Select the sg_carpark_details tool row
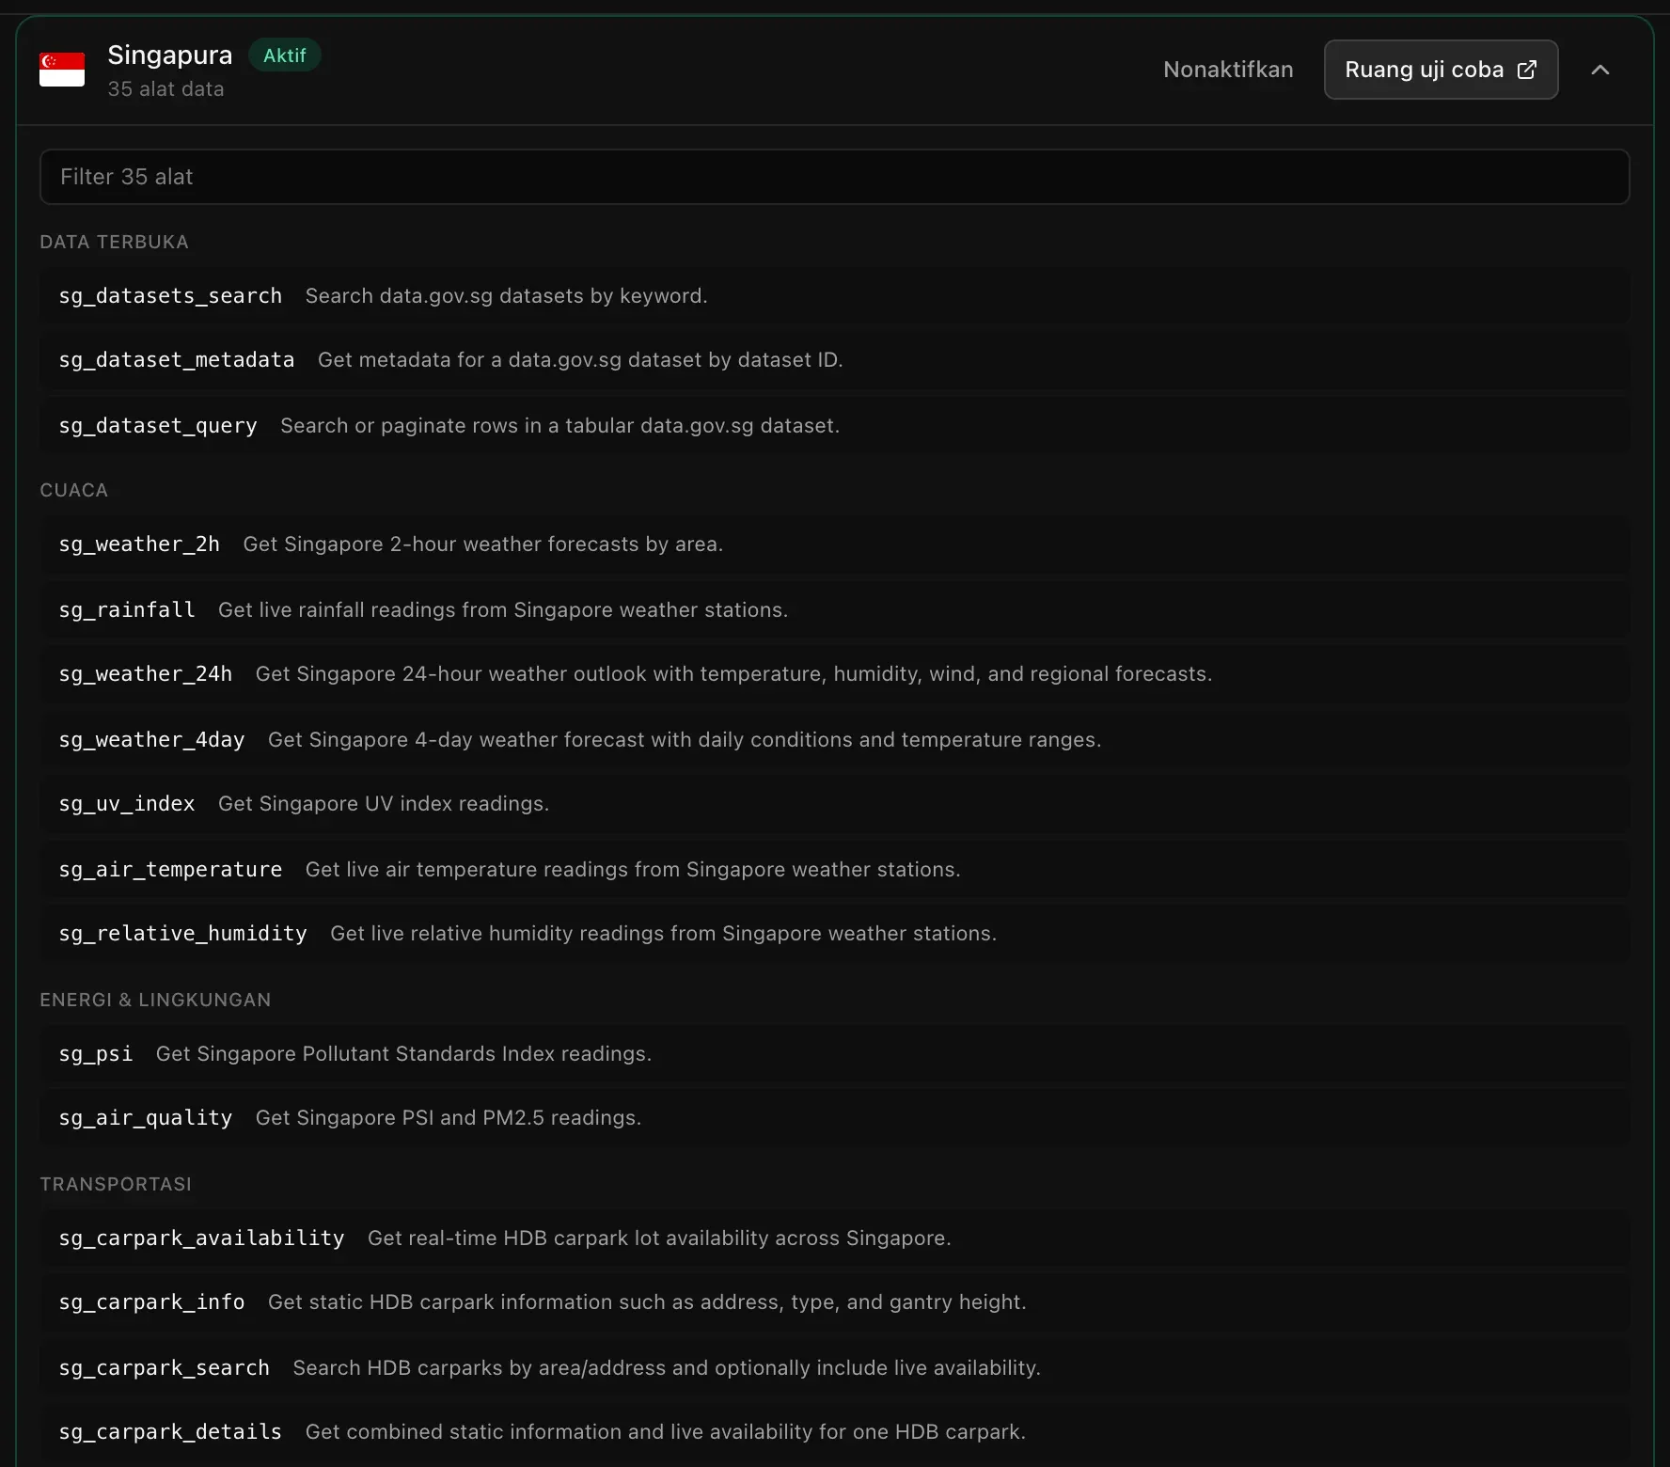 click(x=835, y=1432)
